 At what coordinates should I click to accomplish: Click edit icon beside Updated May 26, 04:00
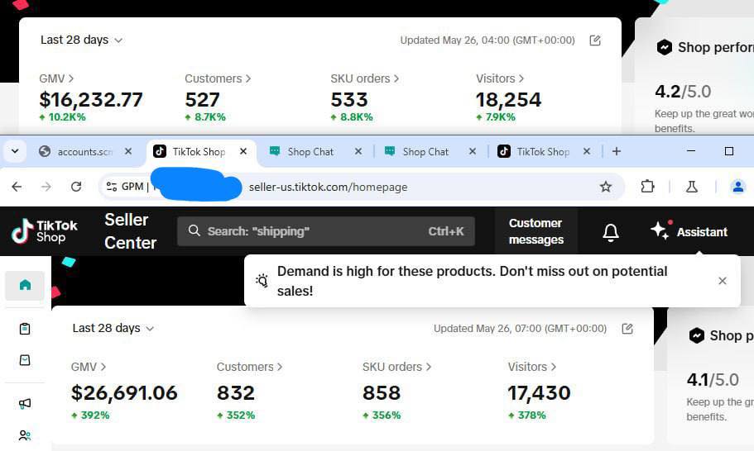point(595,40)
